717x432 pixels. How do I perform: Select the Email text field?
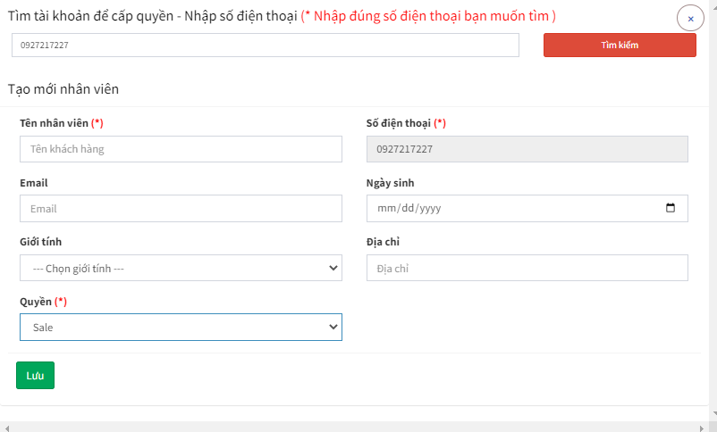(x=181, y=209)
